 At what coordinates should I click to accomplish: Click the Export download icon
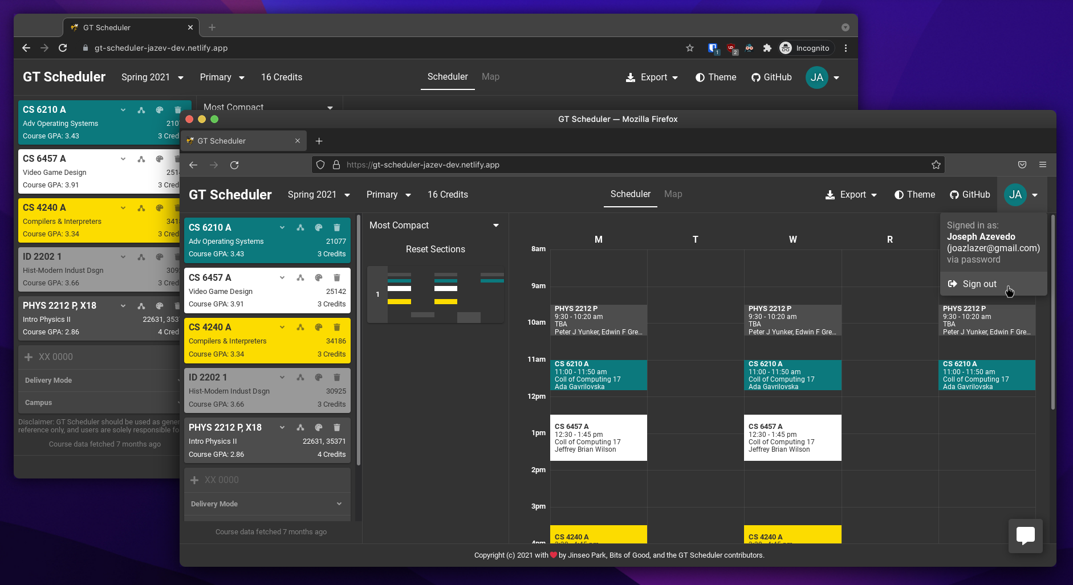point(829,194)
